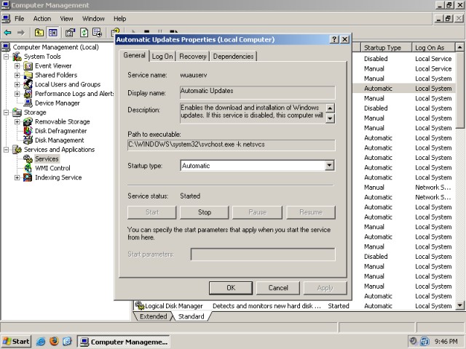This screenshot has height=349, width=466.
Task: Click the Path to executable field
Action: [232, 145]
